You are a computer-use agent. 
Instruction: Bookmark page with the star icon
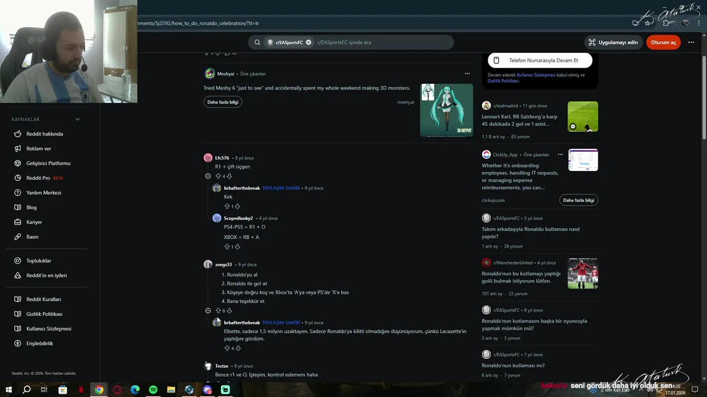tap(647, 23)
